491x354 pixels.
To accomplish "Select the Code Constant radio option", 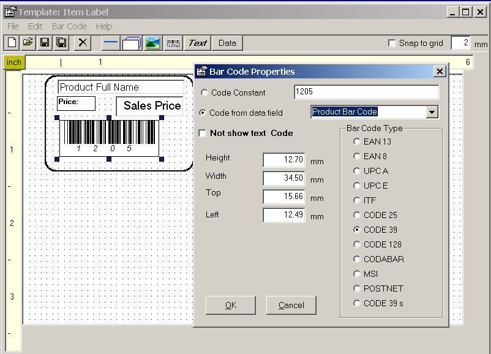I will tap(204, 93).
